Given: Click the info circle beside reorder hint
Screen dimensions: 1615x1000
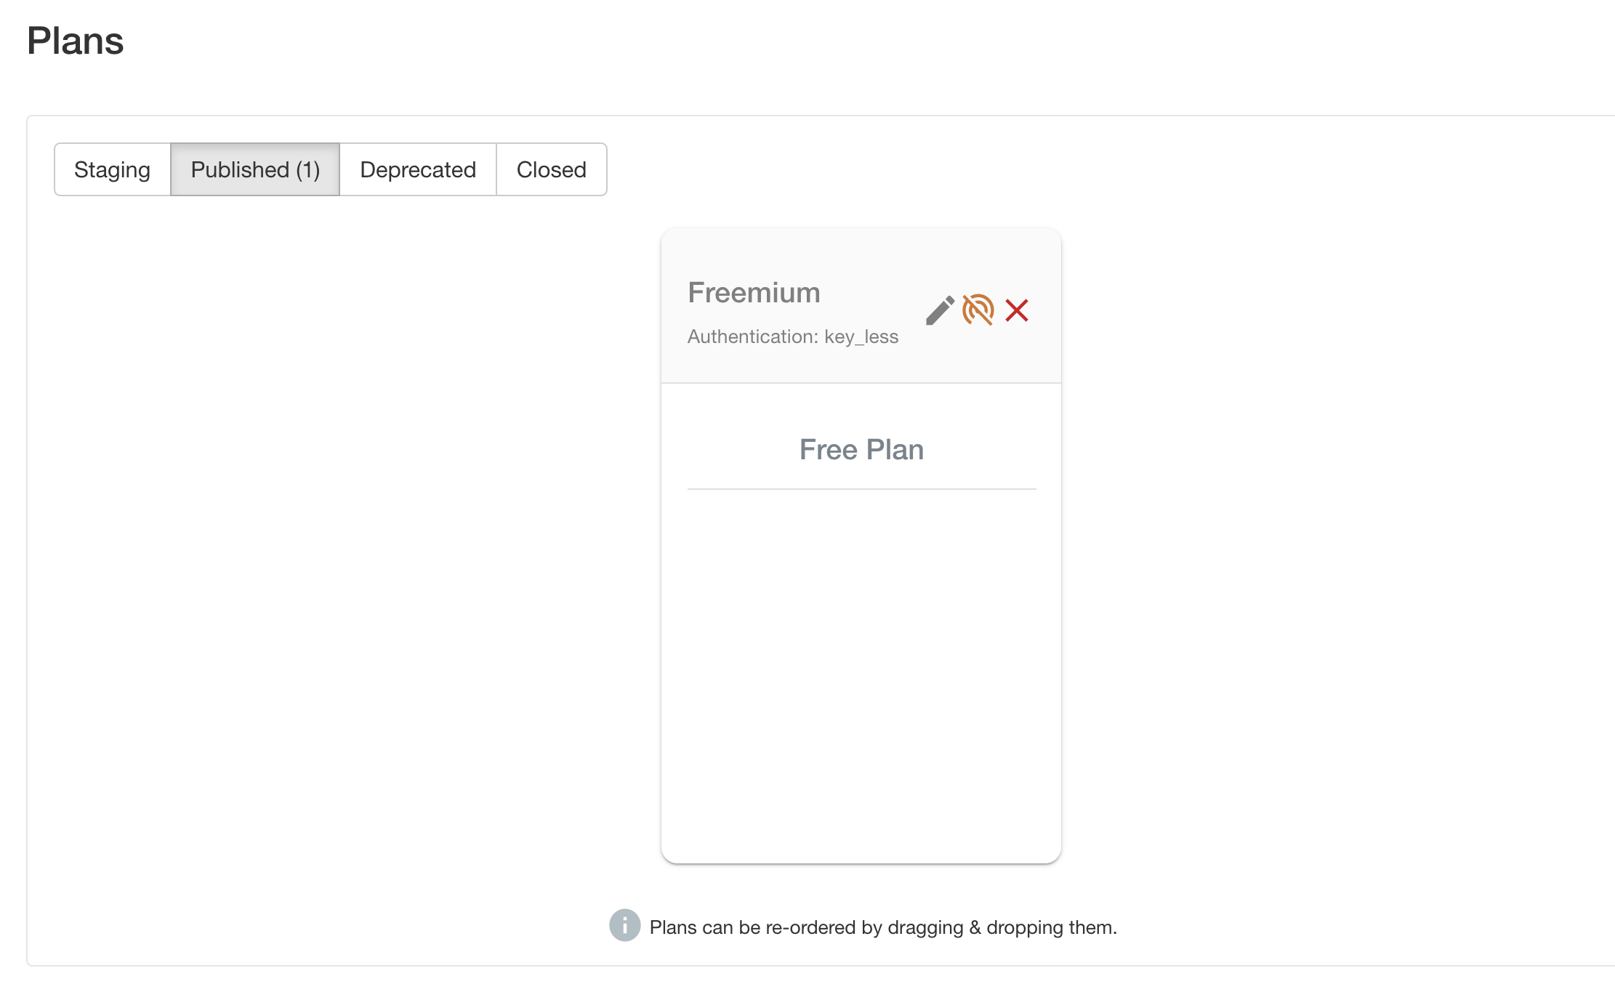Looking at the screenshot, I should 624,926.
